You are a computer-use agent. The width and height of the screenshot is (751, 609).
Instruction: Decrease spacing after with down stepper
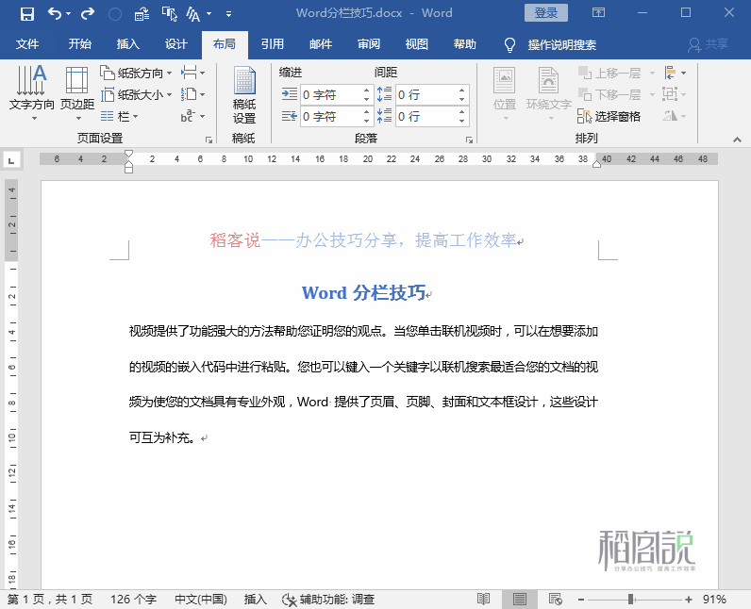coord(461,121)
